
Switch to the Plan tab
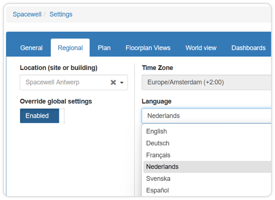[104, 48]
